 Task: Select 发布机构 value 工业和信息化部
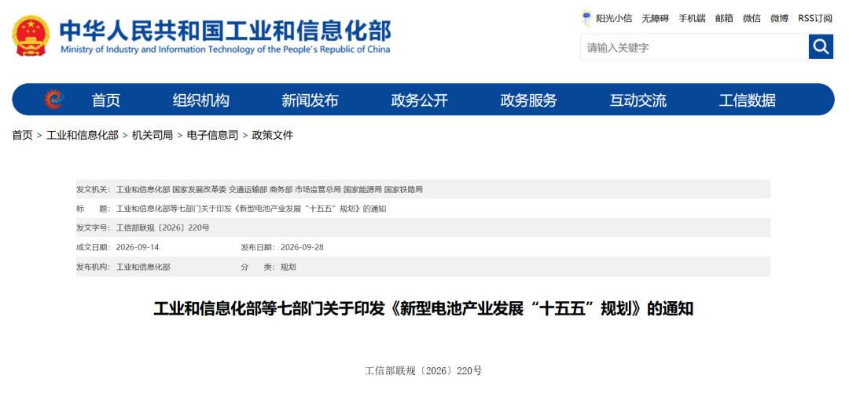point(143,267)
